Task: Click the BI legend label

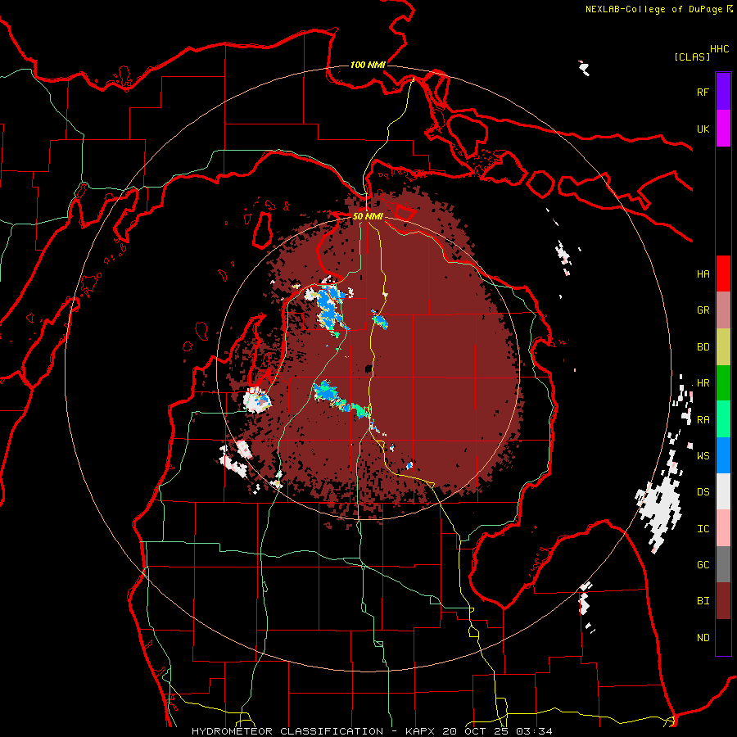Action: (x=703, y=601)
